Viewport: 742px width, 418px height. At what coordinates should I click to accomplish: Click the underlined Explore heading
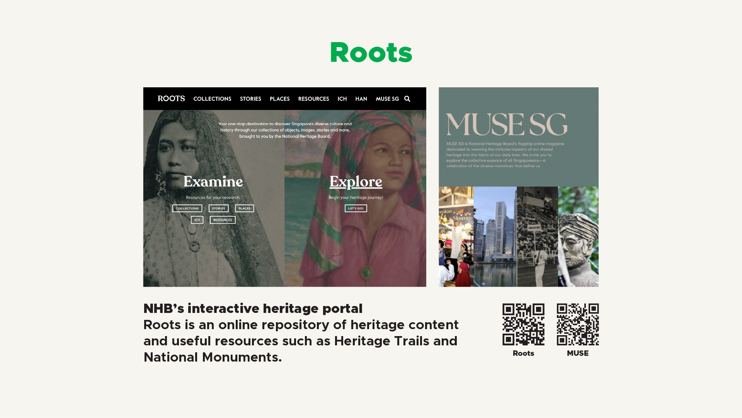[356, 182]
